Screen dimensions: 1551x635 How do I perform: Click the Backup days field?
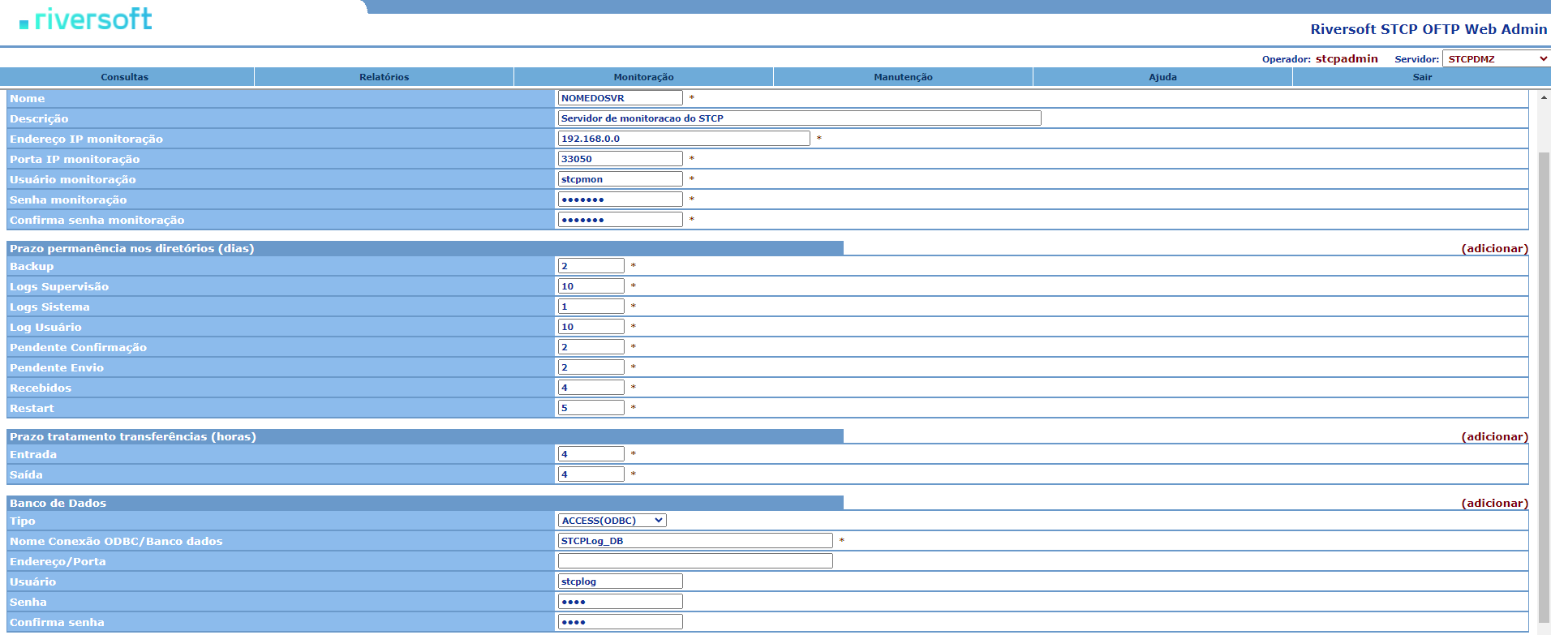(591, 266)
